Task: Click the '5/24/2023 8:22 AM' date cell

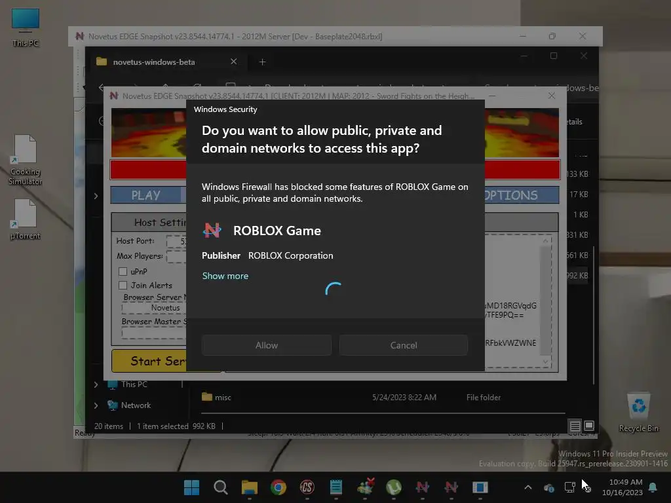Action: pos(404,398)
